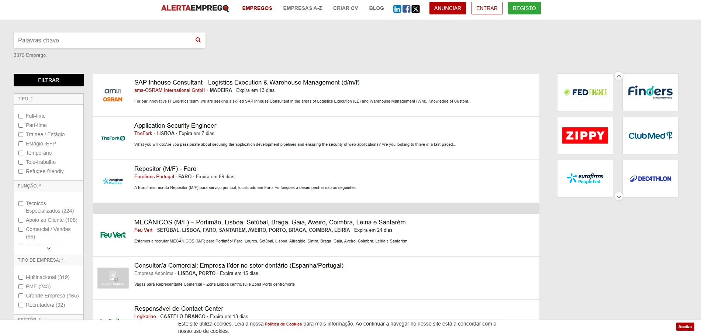Open Responsável de Contact Center listing
This screenshot has width=701, height=334.
coord(179,309)
